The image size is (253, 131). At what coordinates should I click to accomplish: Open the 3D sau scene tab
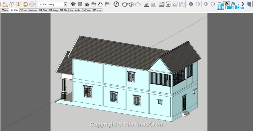click(23, 10)
